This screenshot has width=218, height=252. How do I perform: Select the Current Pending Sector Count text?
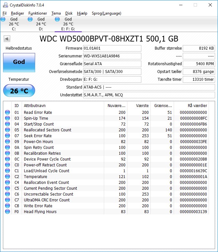coord(50,188)
